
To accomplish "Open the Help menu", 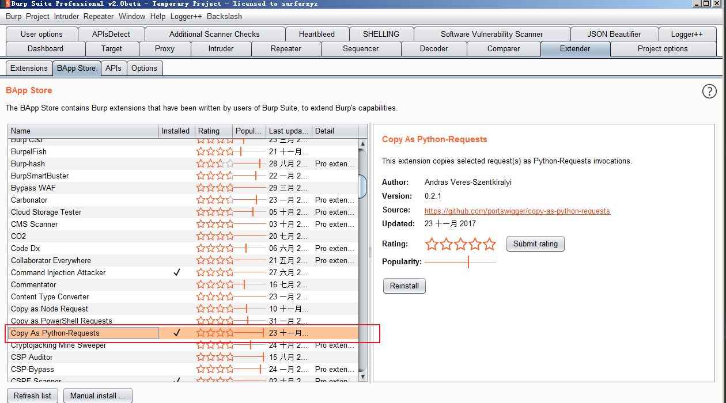I will coord(157,17).
